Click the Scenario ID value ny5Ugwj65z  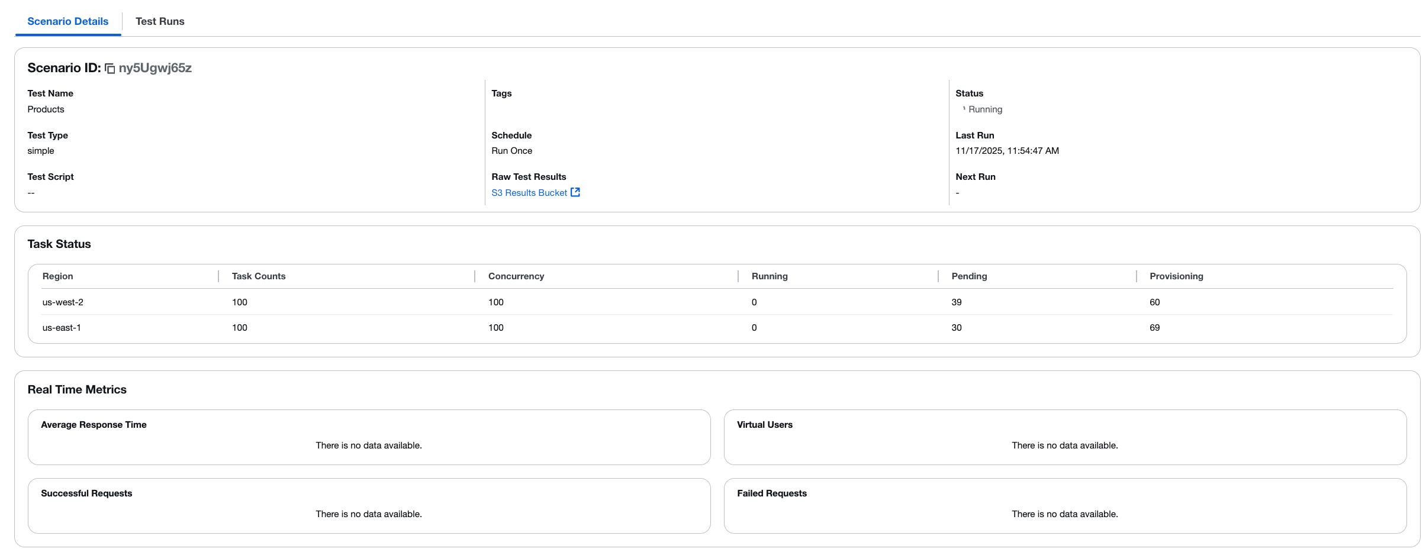click(155, 68)
